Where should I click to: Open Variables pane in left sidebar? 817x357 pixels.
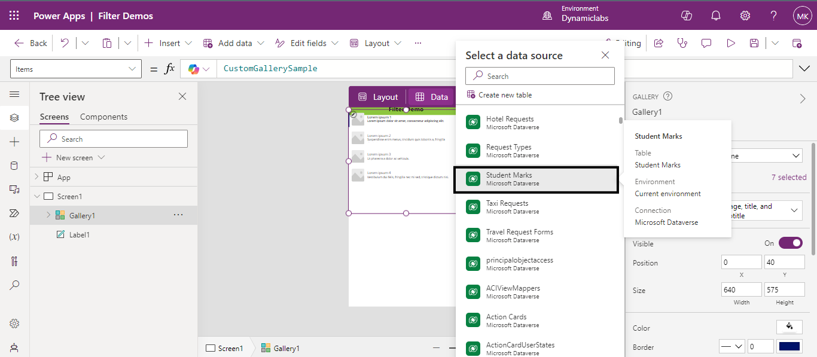14,237
